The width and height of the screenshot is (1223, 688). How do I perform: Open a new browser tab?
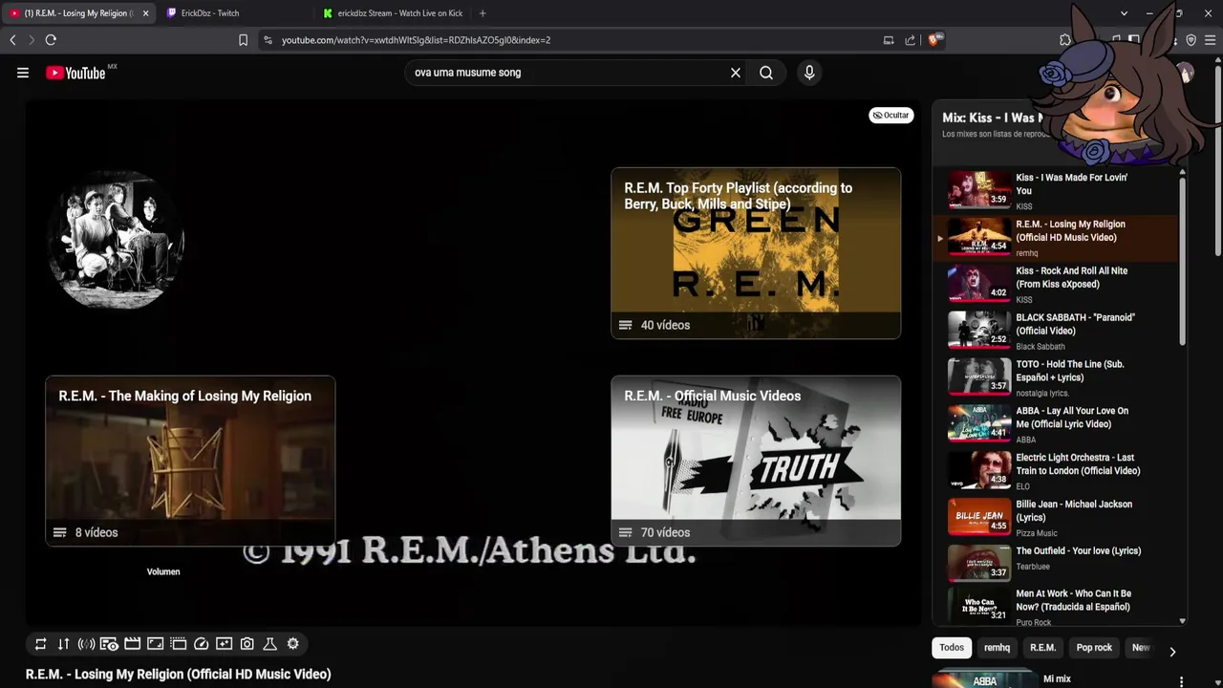click(483, 13)
